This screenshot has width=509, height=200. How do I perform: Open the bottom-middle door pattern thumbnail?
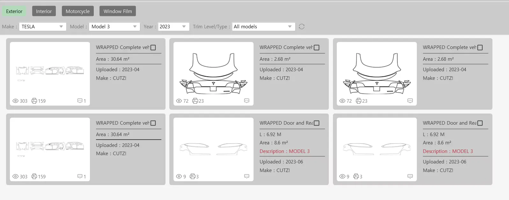pyautogui.click(x=213, y=149)
